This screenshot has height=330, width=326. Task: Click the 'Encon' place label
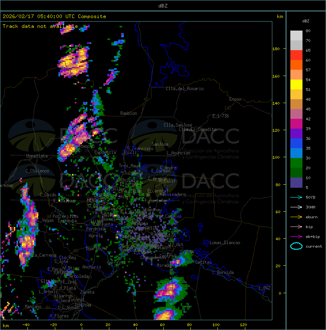[235, 99]
